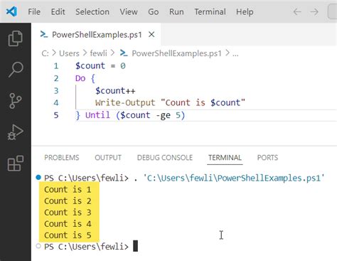The width and height of the screenshot is (337, 261).
Task: Open the Search view in activity bar
Action: (16, 70)
